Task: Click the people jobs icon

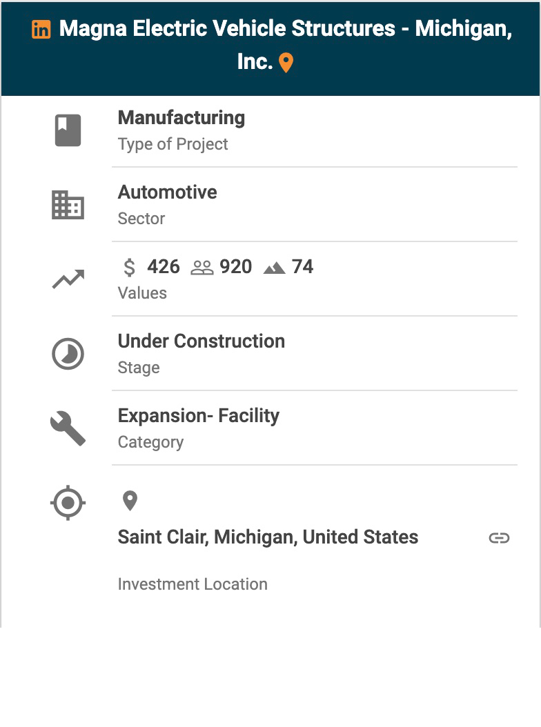Action: [x=202, y=268]
